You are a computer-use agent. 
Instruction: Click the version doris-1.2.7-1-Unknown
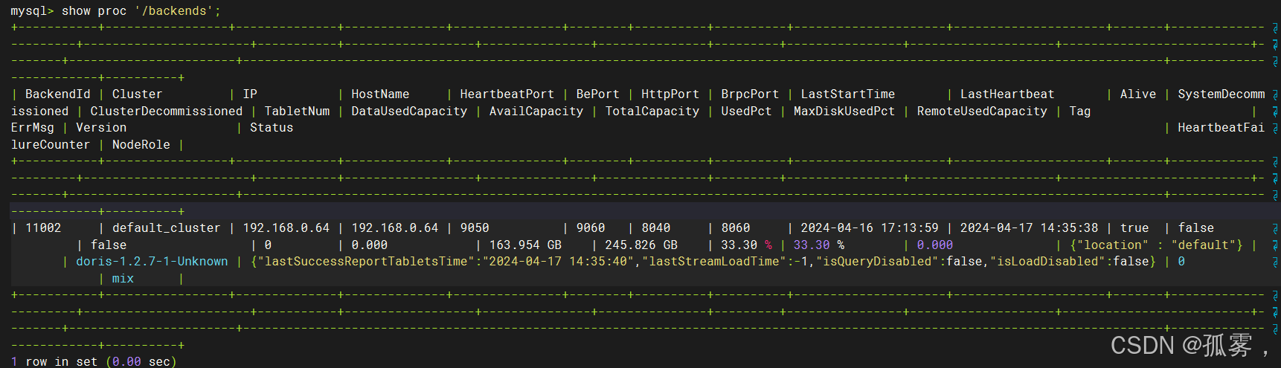click(x=152, y=262)
